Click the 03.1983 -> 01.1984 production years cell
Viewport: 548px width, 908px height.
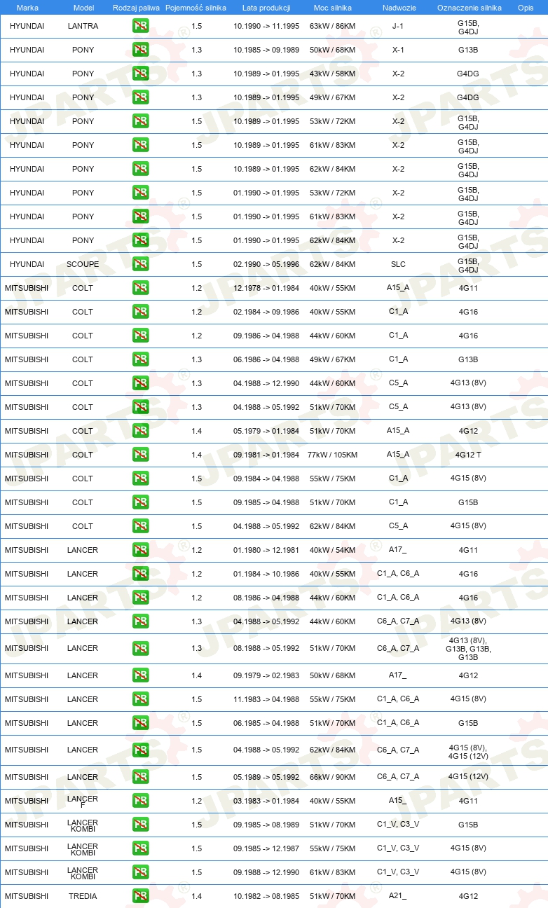click(x=266, y=802)
